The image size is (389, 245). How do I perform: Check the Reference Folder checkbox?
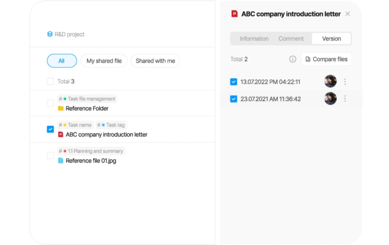click(x=51, y=103)
